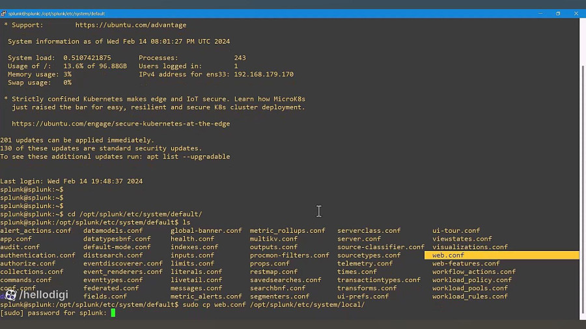
Task: Select eventtypes.conf file name
Action: pos(113,280)
